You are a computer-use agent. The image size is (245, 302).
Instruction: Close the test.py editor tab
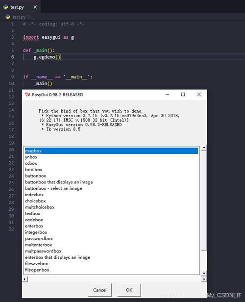point(35,7)
